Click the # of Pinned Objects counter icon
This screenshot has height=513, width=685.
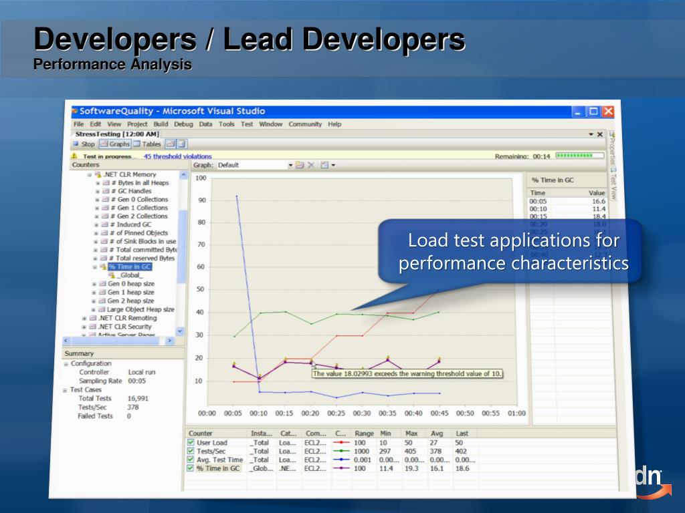[104, 233]
